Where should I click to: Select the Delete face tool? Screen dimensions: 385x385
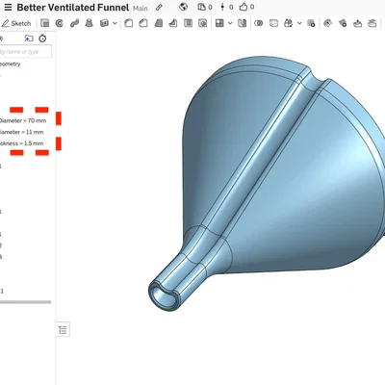(x=343, y=23)
